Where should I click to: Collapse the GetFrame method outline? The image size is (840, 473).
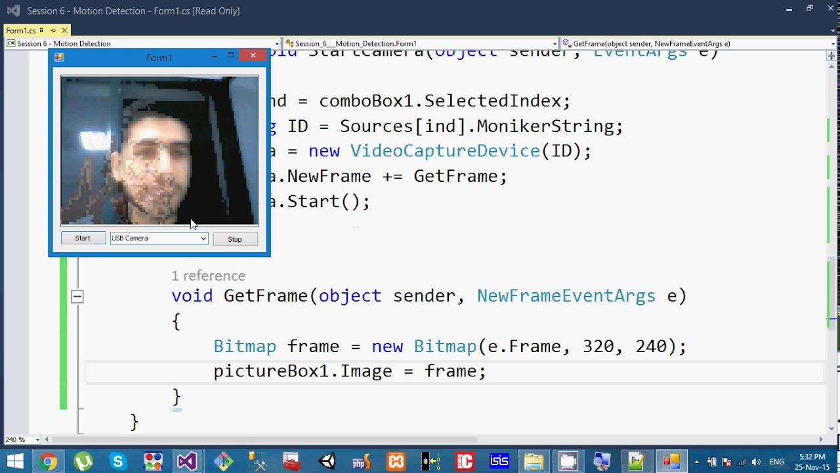point(77,296)
